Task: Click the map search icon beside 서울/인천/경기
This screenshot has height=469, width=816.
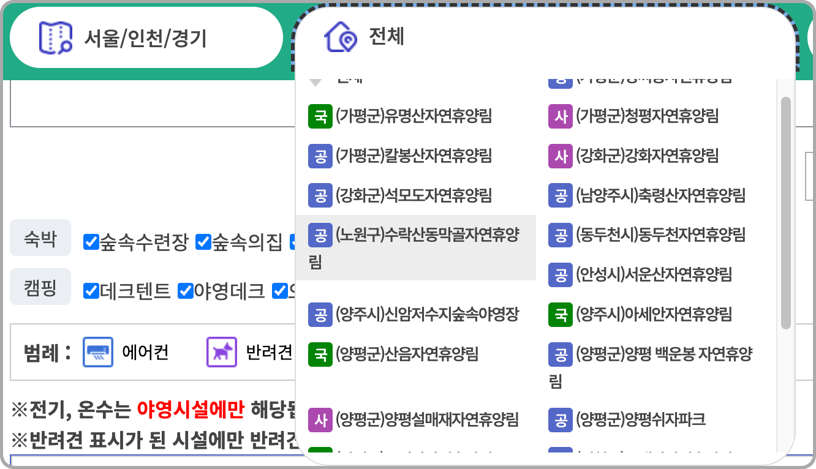Action: pyautogui.click(x=56, y=38)
